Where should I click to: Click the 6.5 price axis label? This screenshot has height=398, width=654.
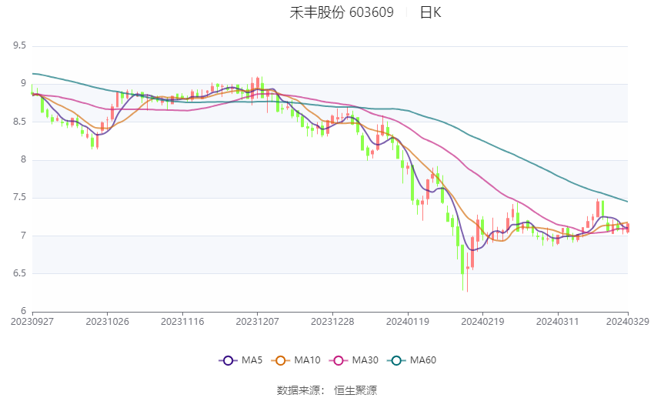coord(19,273)
